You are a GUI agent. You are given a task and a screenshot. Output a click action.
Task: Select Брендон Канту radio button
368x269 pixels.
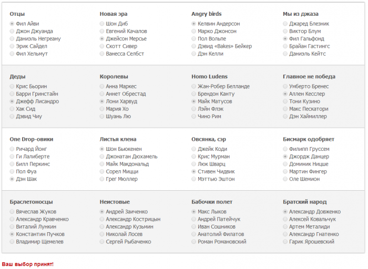[x=194, y=94]
